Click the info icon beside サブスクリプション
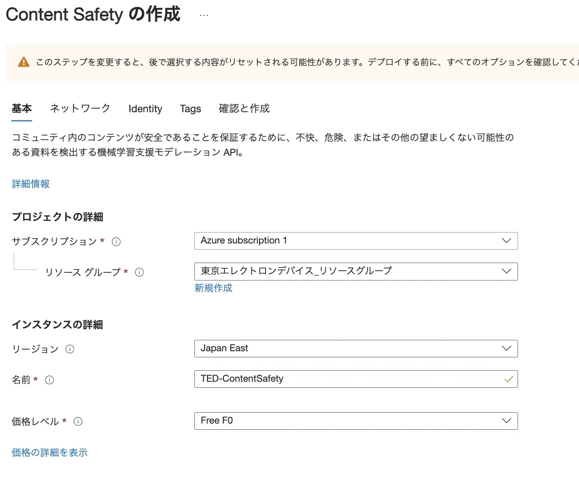Screen dimensions: 579x487 [116, 242]
